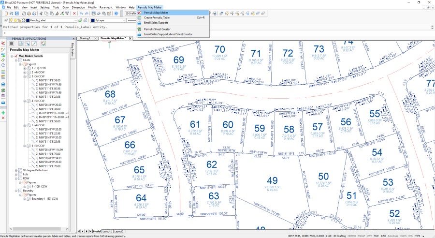Click the vertical Map Maker side tab

pos(72,49)
